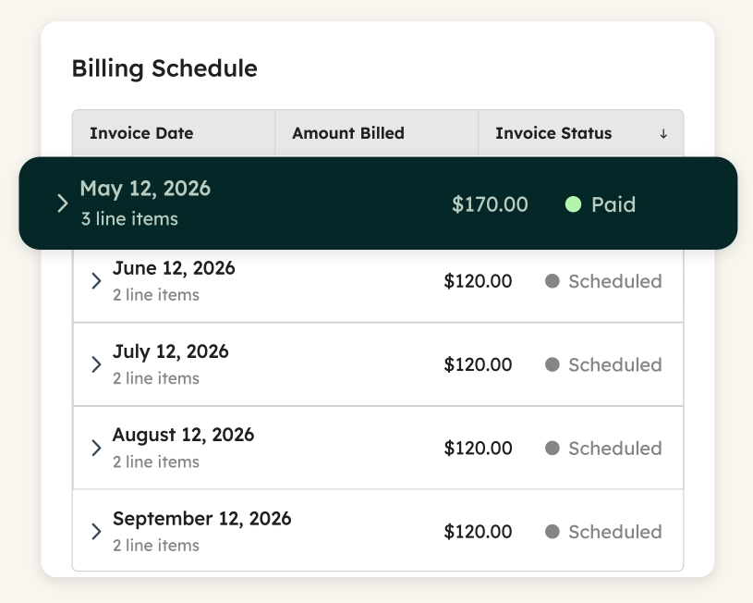Expand the September 12, 2026 invoice chevron
Viewport: 753px width, 603px height.
pos(96,532)
